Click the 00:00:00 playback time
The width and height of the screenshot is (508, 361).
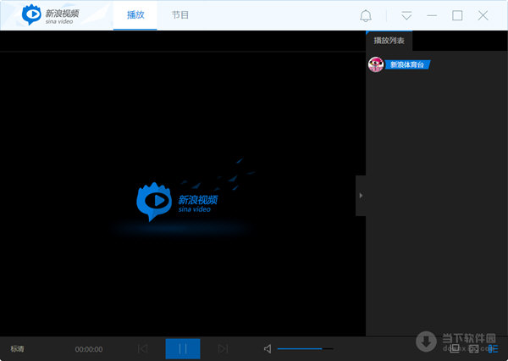(89, 349)
